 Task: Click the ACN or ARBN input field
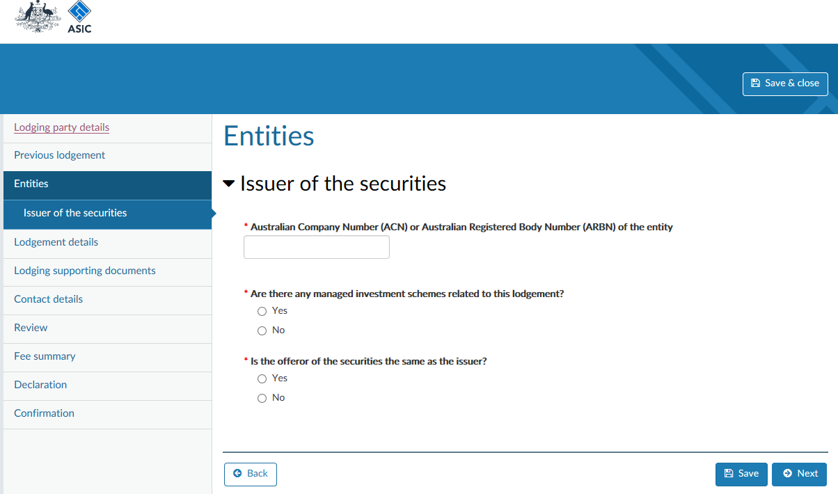(x=317, y=247)
